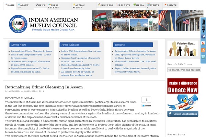The width and height of the screenshot is (206, 137).
Task: Open link All Indians need to be vigilant
Action: tap(78, 73)
